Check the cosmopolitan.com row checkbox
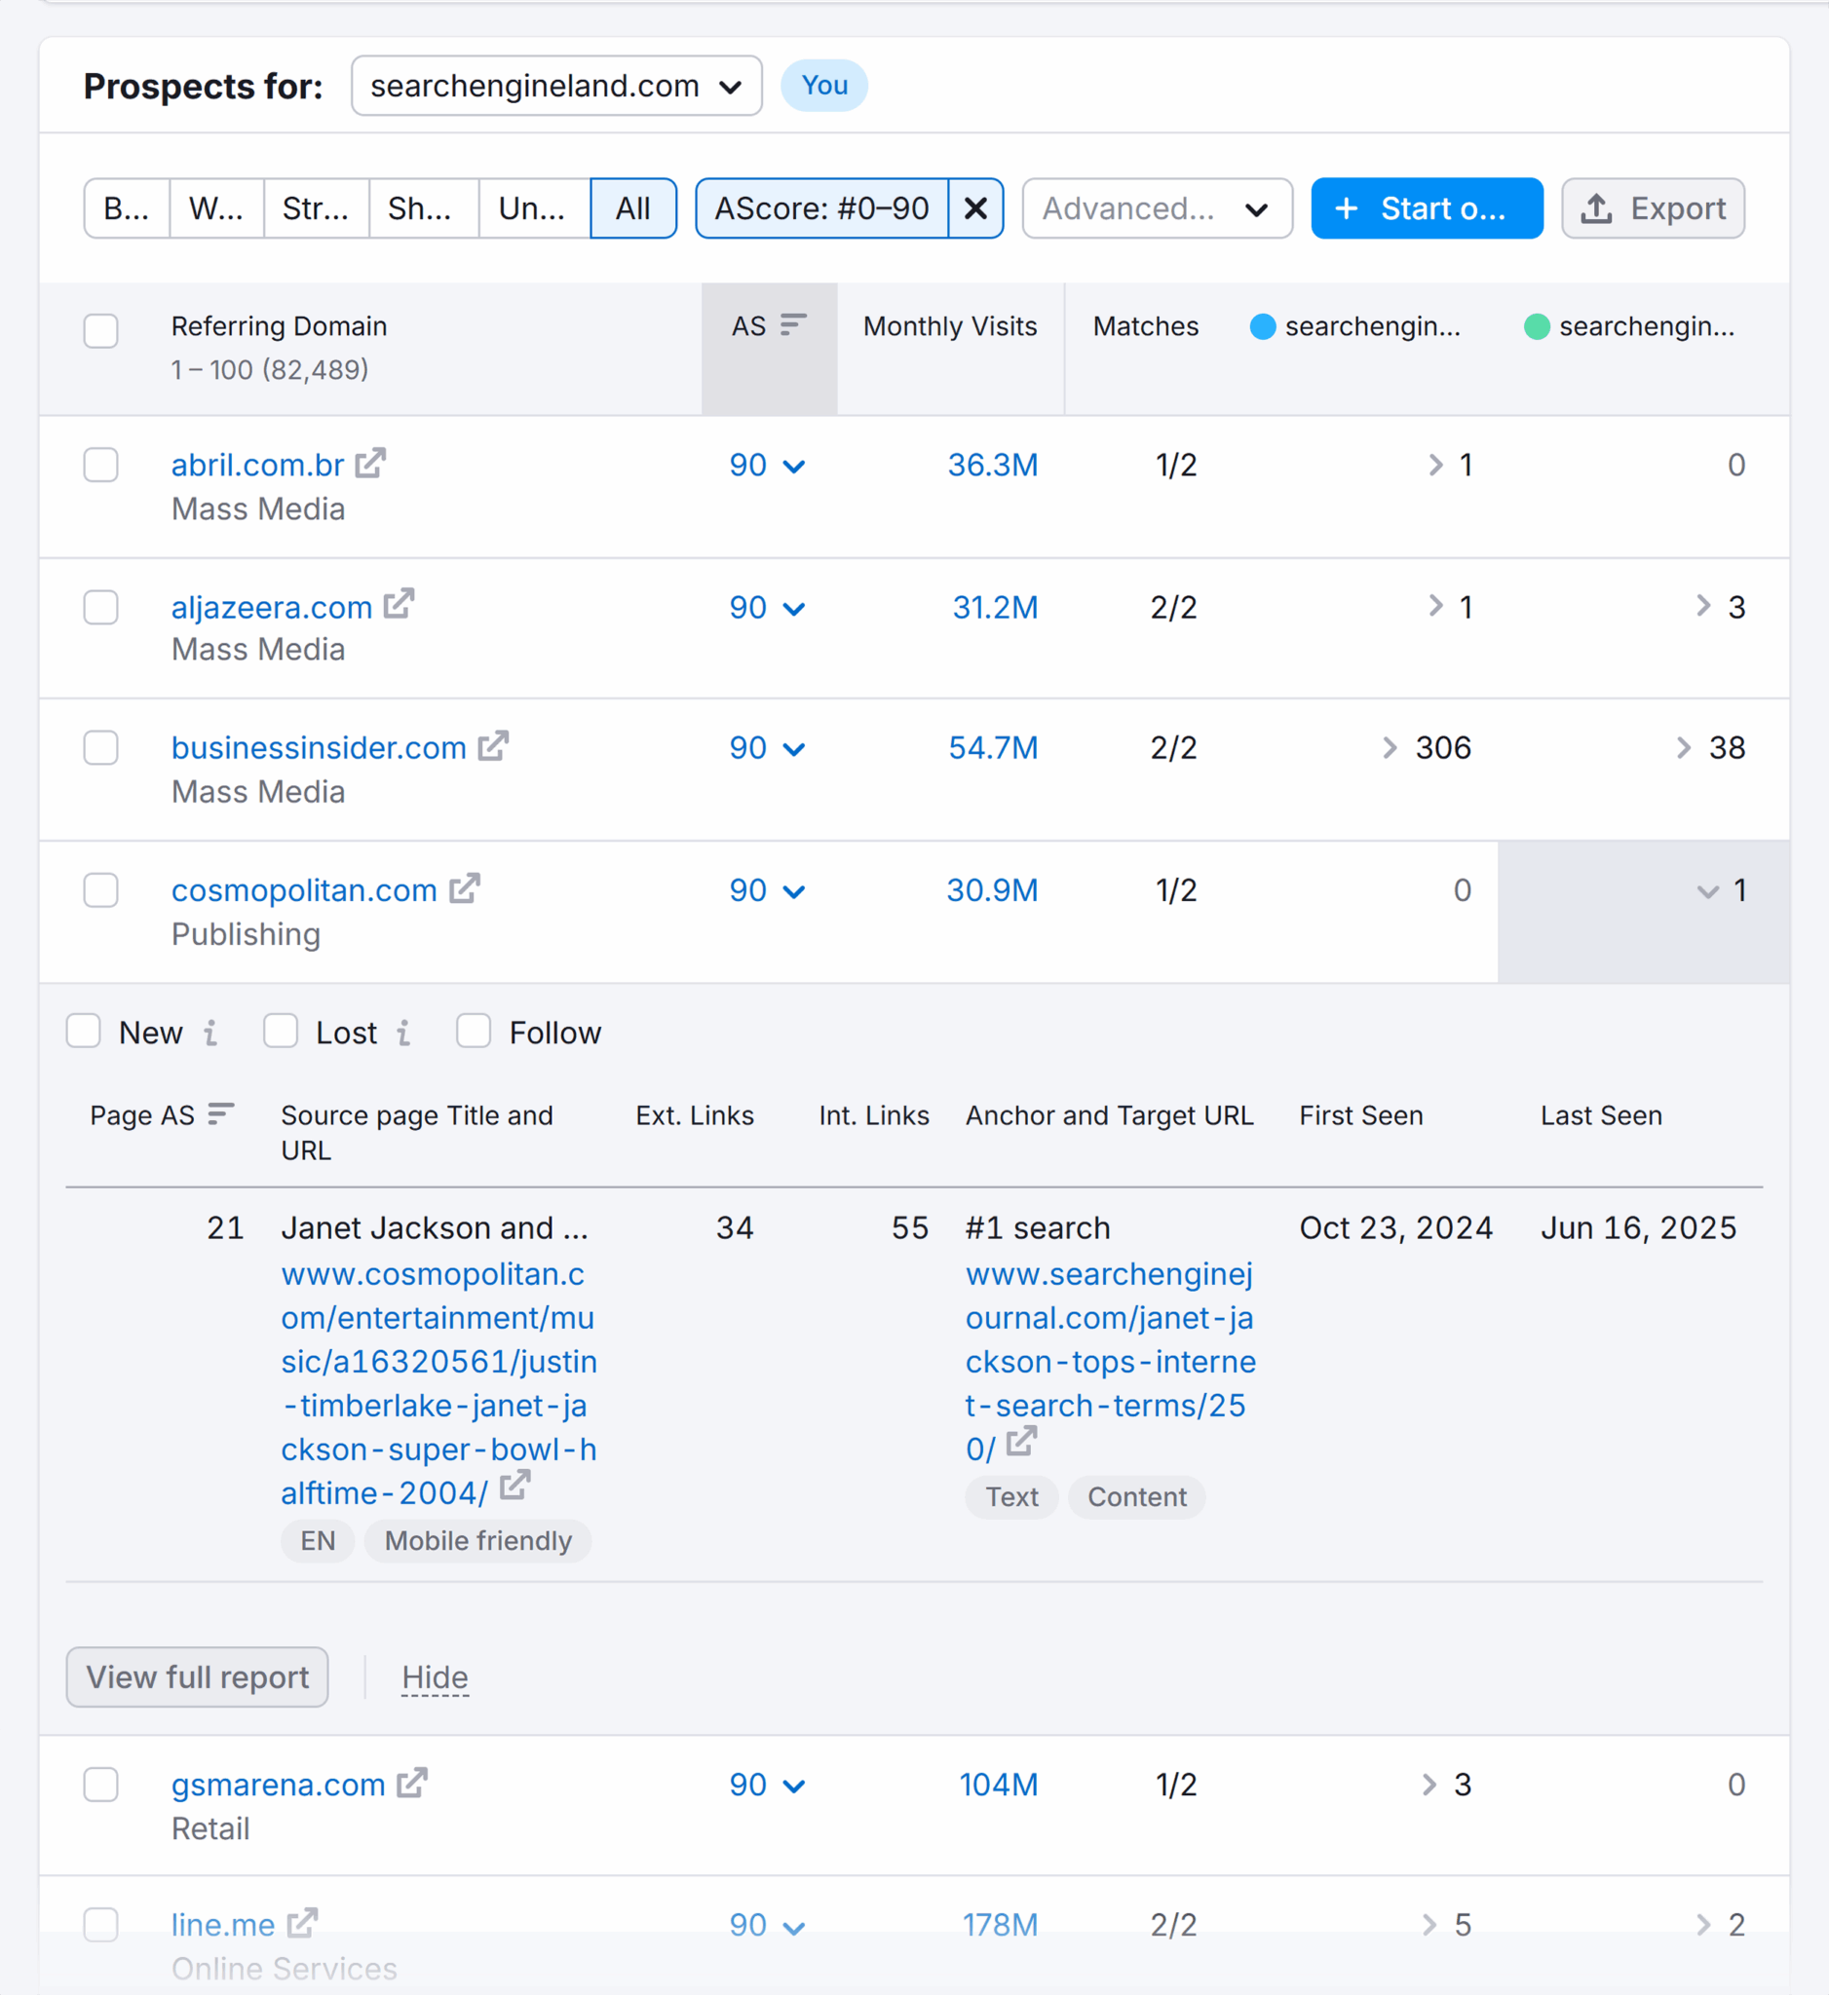Viewport: 1829px width, 1995px height. (101, 890)
